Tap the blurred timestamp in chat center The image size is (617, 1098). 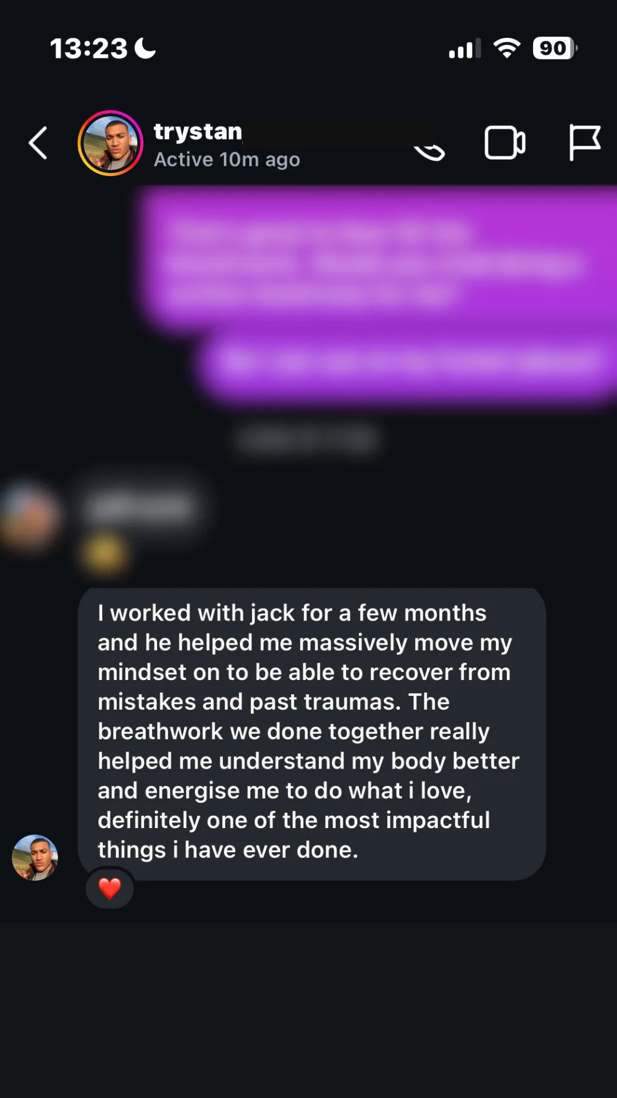click(x=308, y=439)
